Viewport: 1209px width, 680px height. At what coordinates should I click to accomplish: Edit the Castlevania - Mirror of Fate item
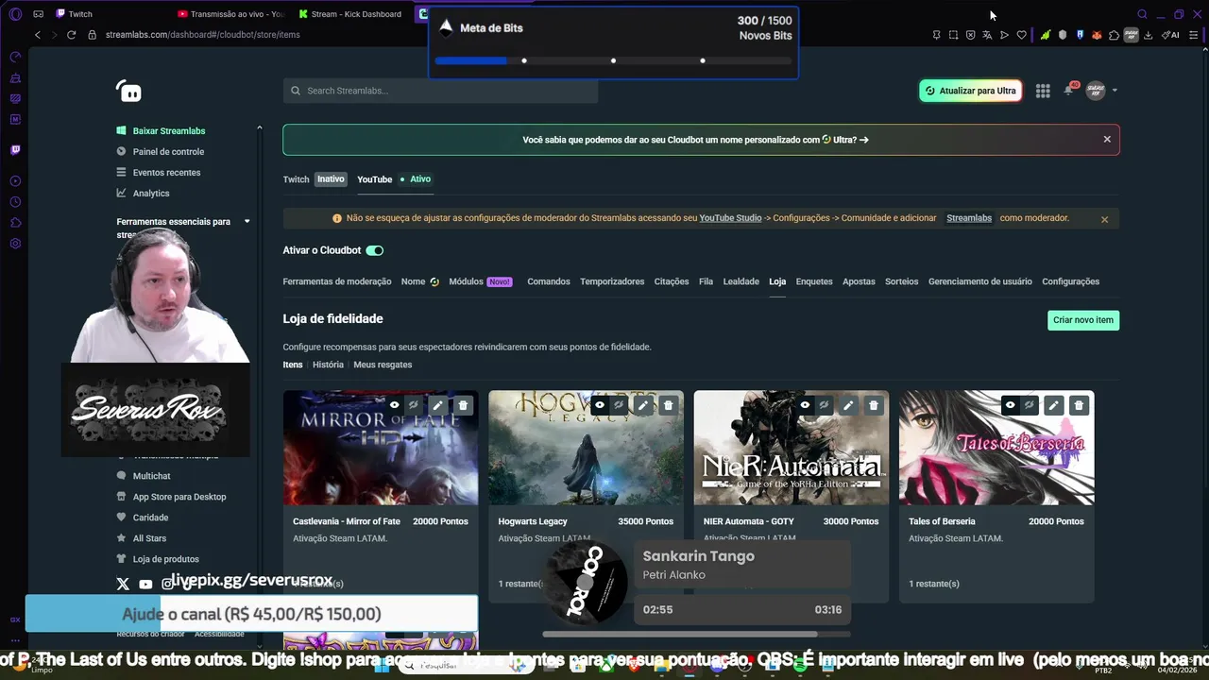pyautogui.click(x=437, y=405)
